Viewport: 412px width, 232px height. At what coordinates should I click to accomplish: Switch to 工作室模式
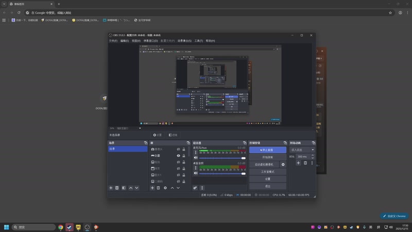267,172
